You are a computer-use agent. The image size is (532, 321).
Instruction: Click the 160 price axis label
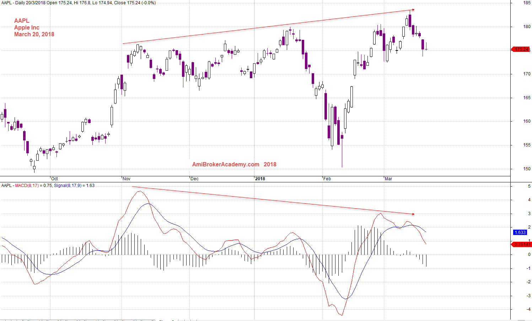(527, 121)
